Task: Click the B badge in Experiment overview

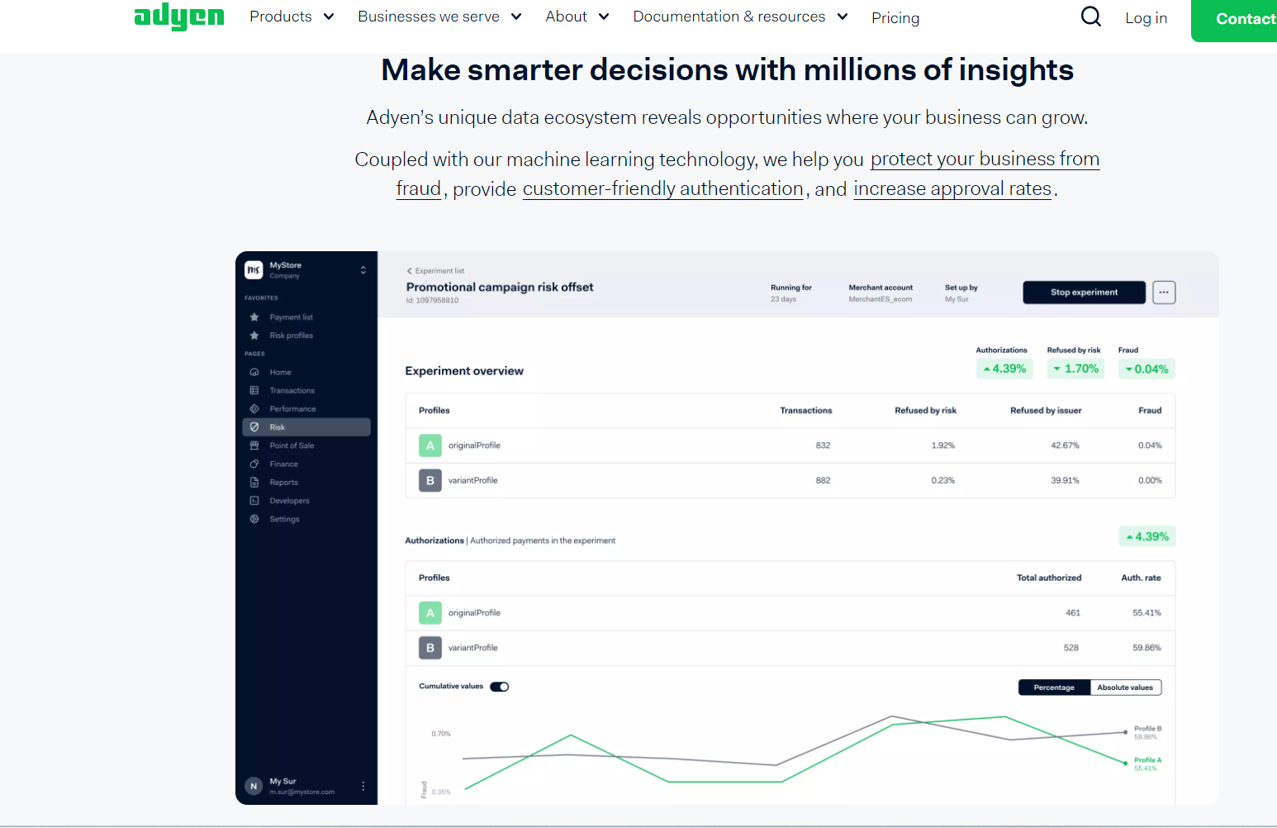Action: pos(430,480)
